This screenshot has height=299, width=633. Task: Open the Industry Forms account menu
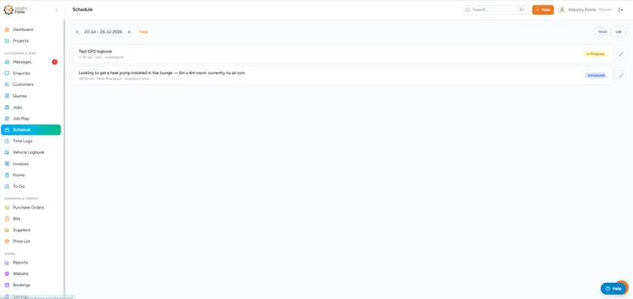585,10
